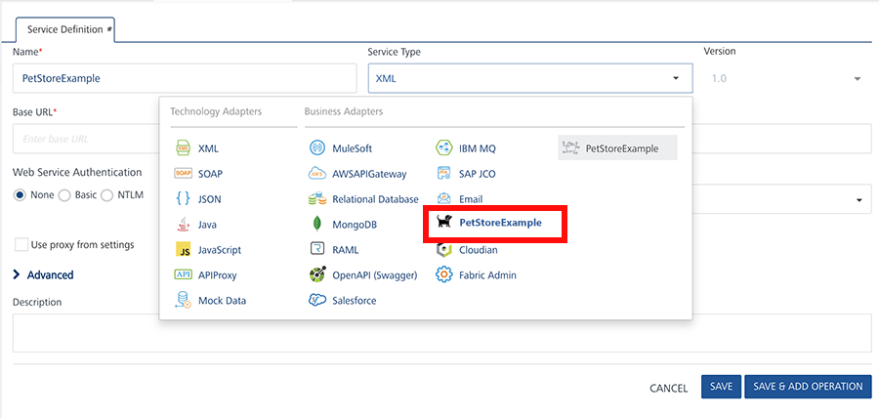Choose Basic authentication radio button

pyautogui.click(x=65, y=195)
